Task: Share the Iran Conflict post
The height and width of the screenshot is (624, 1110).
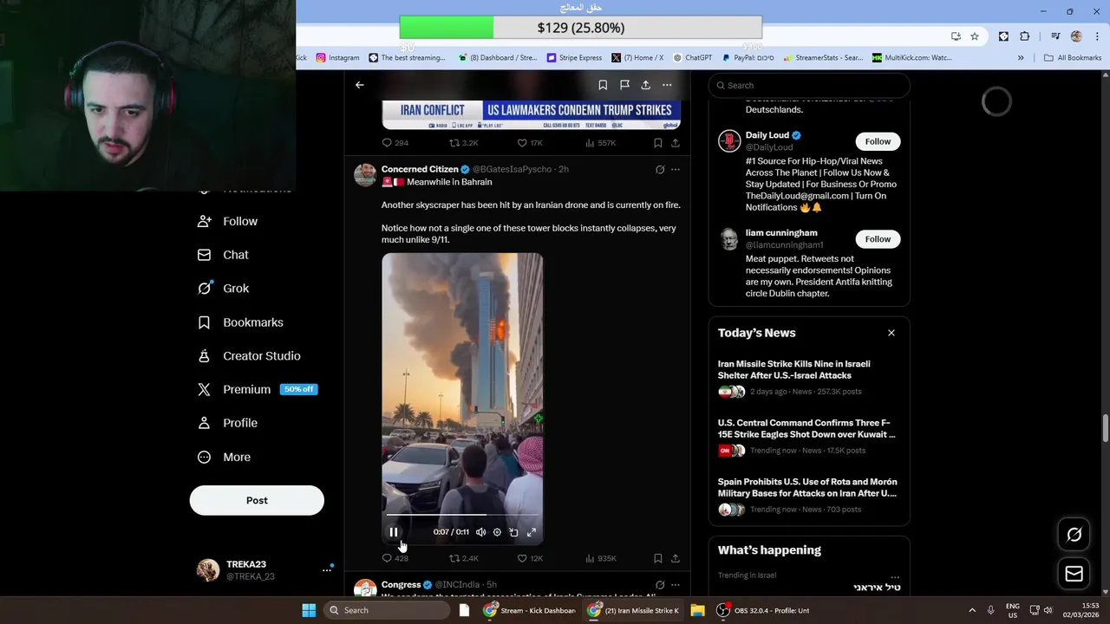Action: point(676,143)
